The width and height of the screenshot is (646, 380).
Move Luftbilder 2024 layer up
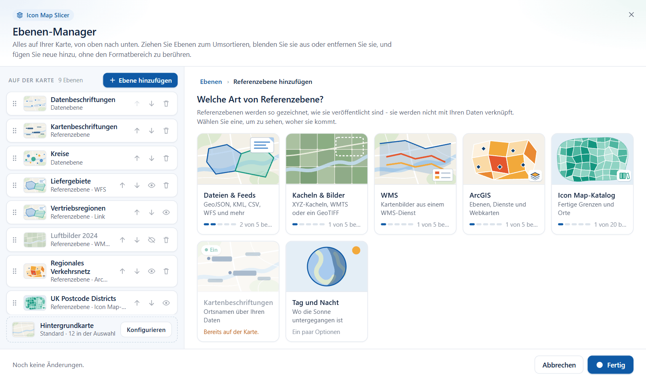[x=122, y=240]
